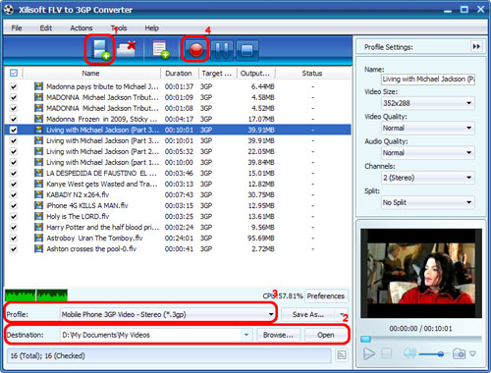Open the Actions menu
The width and height of the screenshot is (491, 373).
click(82, 27)
